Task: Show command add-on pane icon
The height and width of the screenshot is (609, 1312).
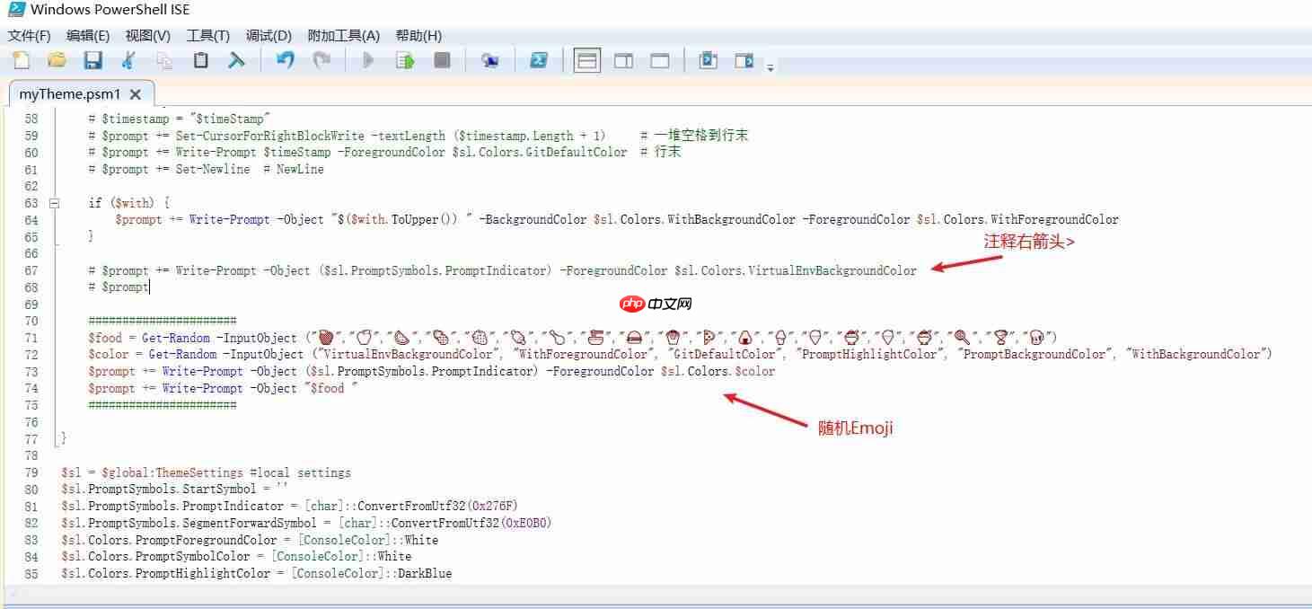Action: coord(744,60)
